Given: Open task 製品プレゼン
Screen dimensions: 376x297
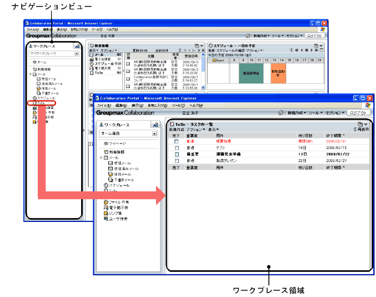Looking at the screenshot, I should point(227,161).
